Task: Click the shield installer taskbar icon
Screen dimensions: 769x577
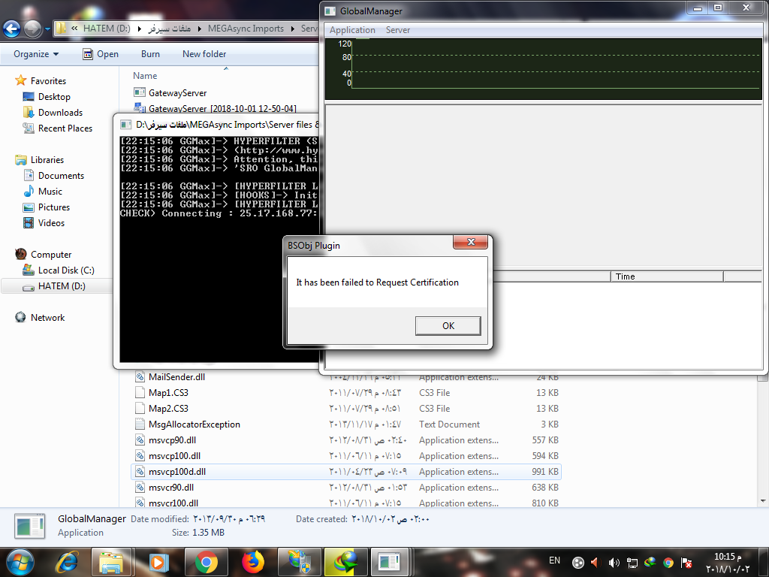Action: [x=299, y=562]
